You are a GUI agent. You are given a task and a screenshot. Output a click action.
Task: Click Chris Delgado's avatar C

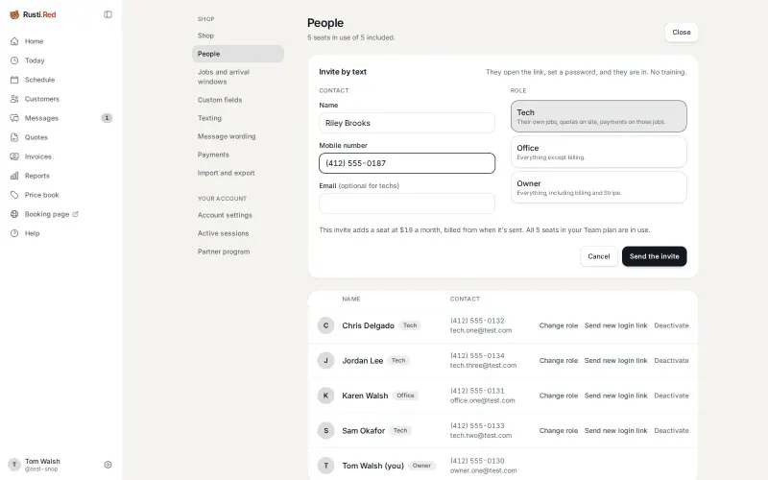325,325
